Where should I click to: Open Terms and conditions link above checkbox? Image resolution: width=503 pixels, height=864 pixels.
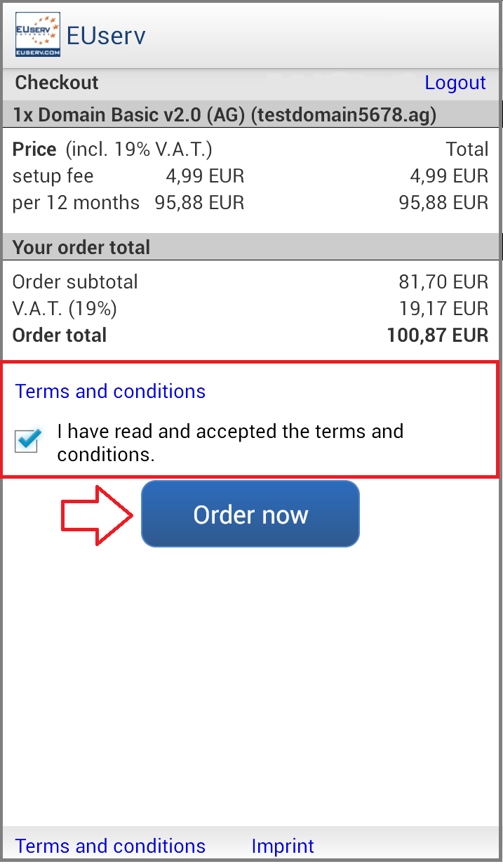[x=110, y=391]
